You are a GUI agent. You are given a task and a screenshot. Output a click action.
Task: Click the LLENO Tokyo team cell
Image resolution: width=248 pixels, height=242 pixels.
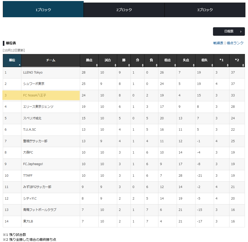tap(33, 73)
